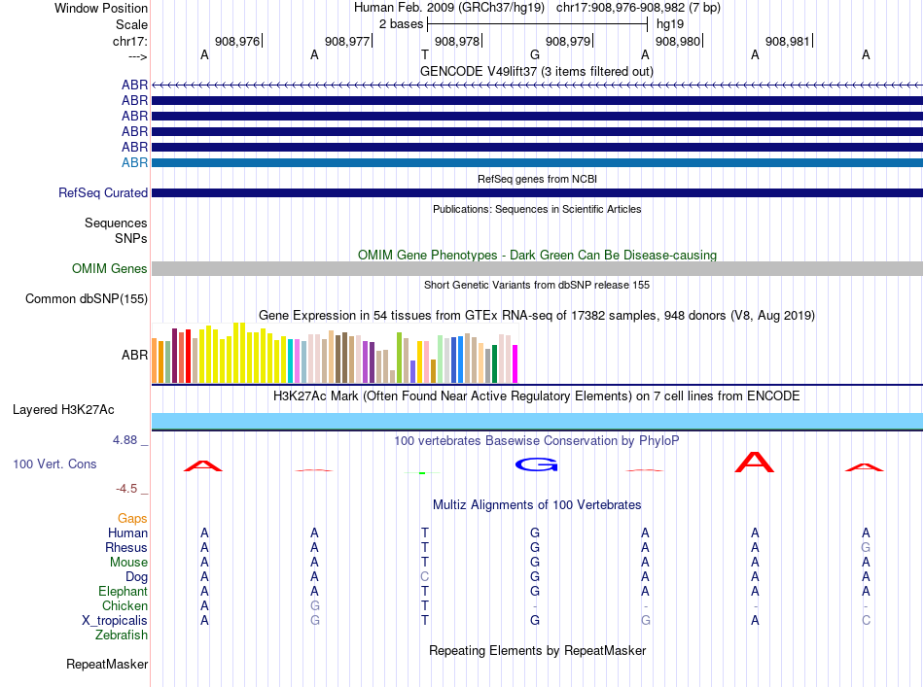924x687 pixels.
Task: Click the G base in Chicken row
Action: (x=315, y=605)
